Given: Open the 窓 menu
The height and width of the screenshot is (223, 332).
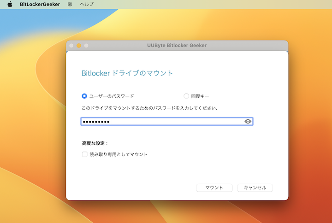Looking at the screenshot, I should click(70, 4).
